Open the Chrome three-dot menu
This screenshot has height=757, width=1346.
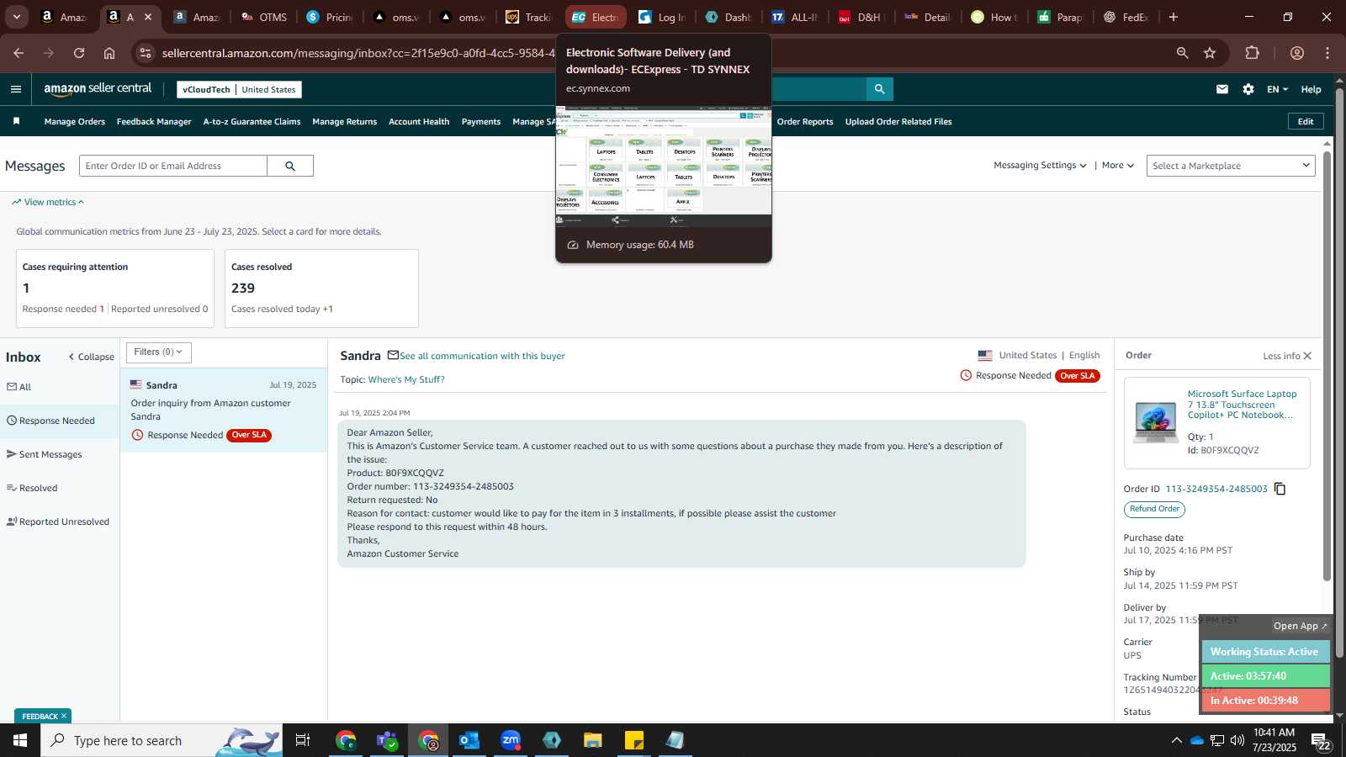click(x=1327, y=53)
